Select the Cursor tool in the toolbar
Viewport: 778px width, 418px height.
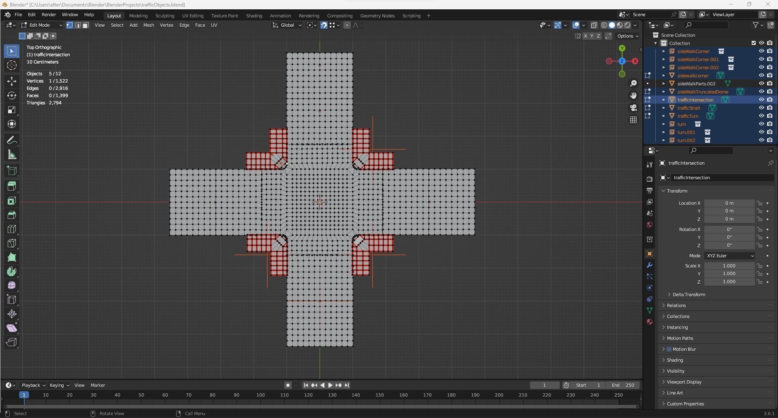12,65
